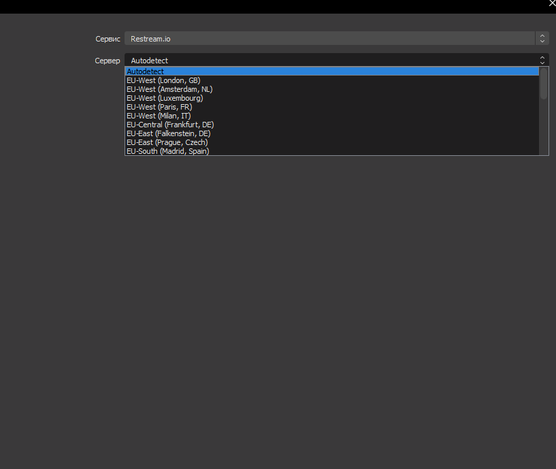
Task: Click the Сервер label text
Action: [x=107, y=61]
